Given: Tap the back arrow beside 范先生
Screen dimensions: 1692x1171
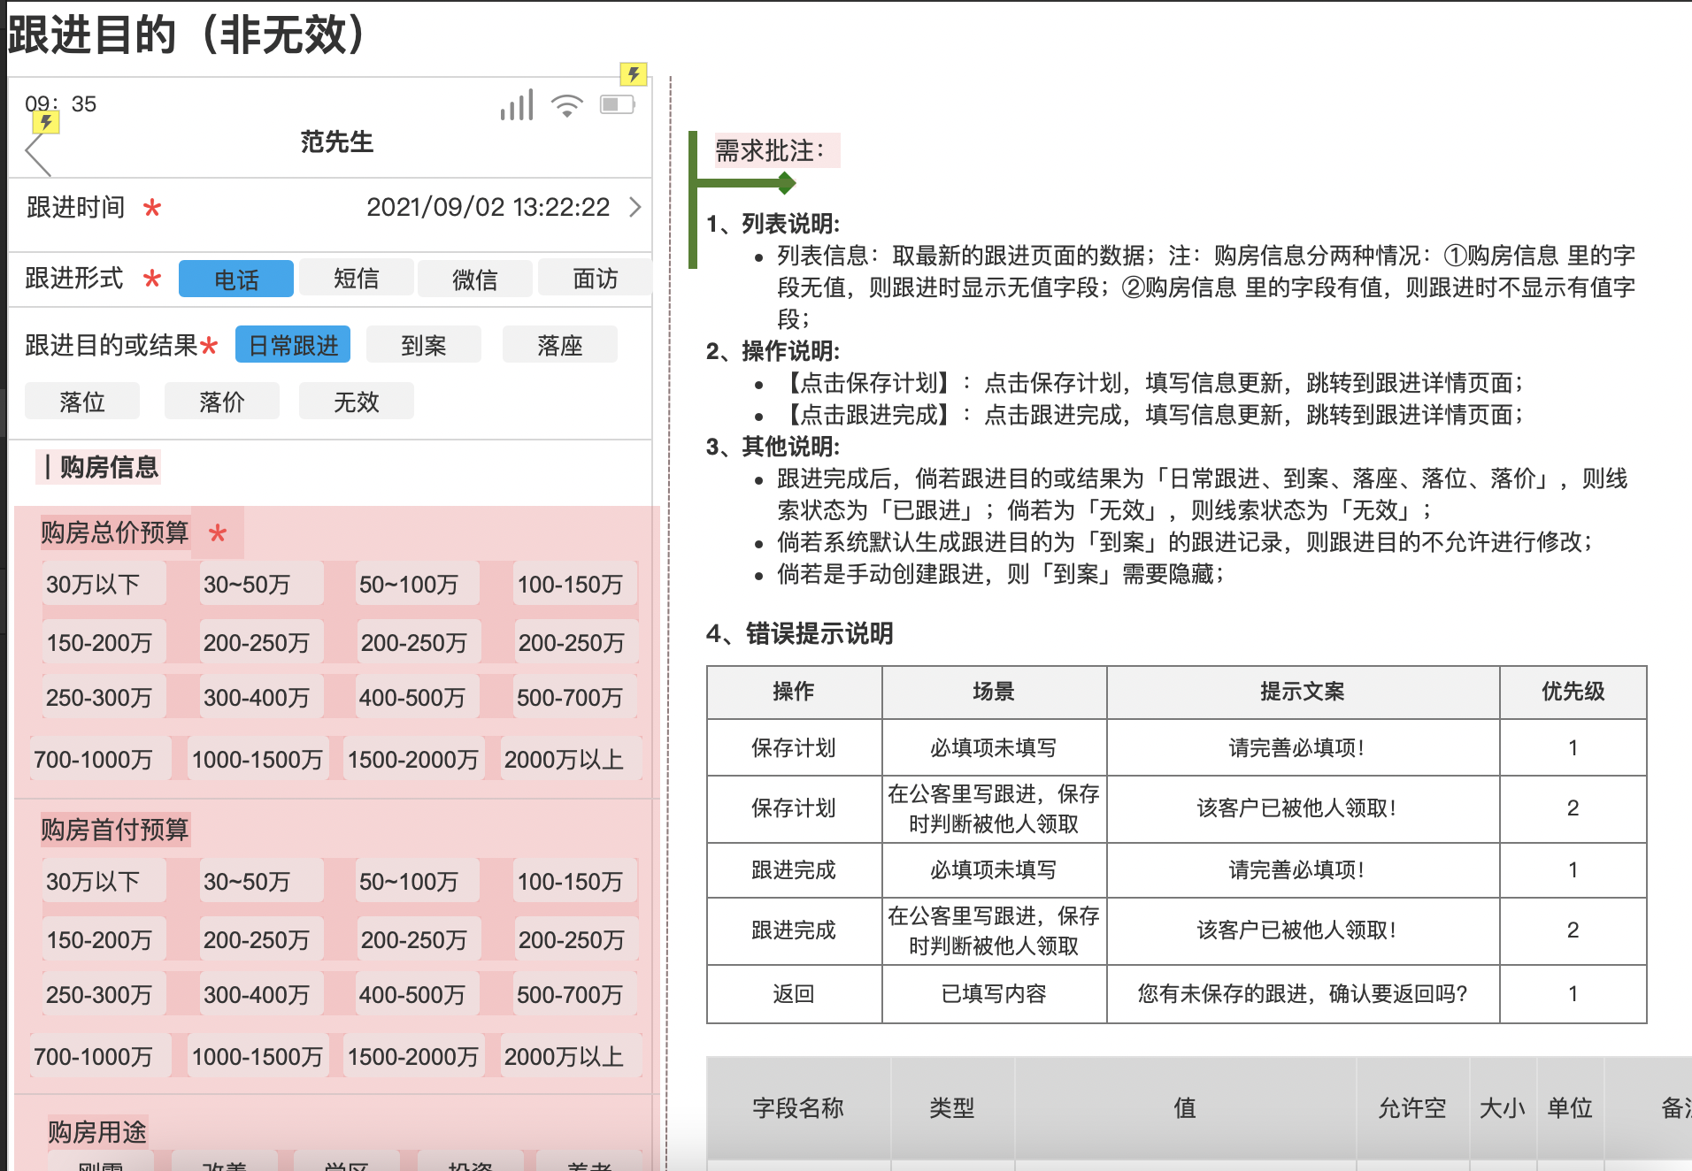Looking at the screenshot, I should click(38, 156).
